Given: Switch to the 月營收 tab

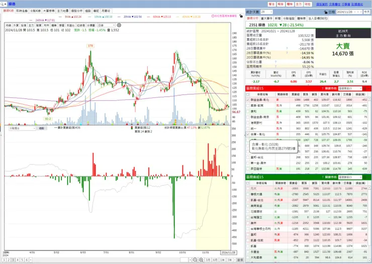Looking at the screenshot, I should 106,11.
